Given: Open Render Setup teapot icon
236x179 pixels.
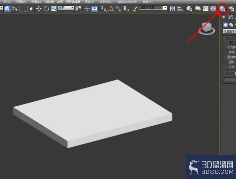Looking at the screenshot, I should [231, 9].
